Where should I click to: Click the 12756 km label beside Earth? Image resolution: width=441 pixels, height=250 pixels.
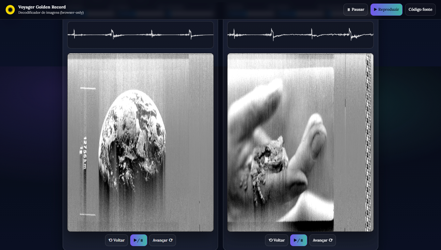click(x=85, y=152)
